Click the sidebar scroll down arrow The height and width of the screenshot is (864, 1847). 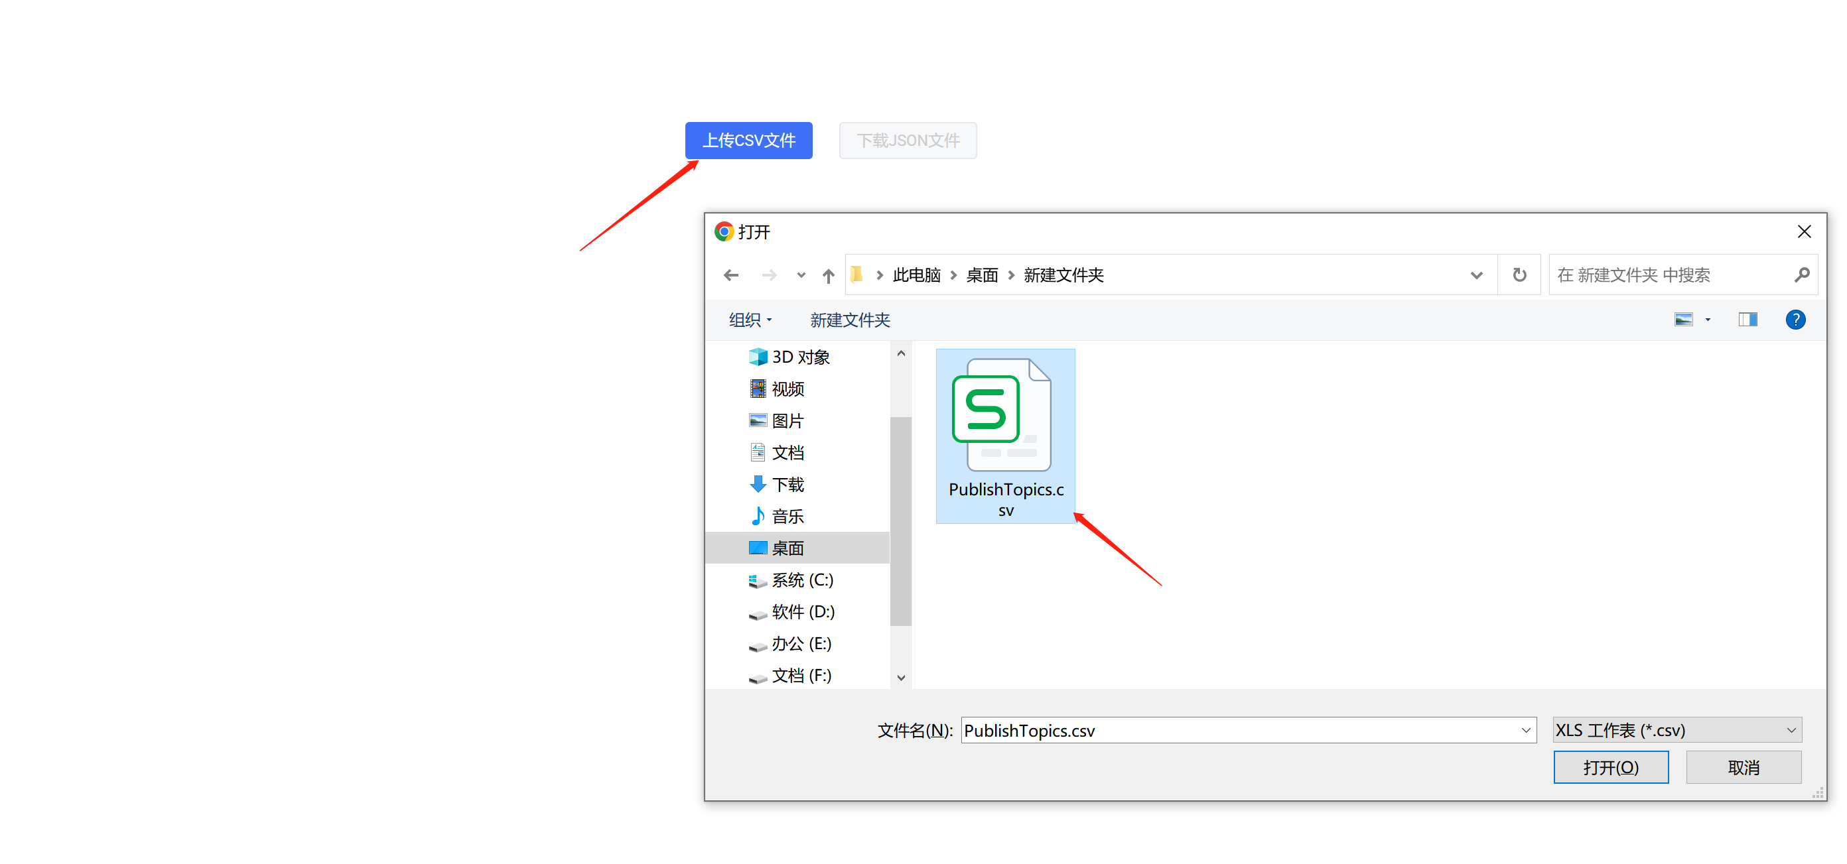tap(901, 678)
